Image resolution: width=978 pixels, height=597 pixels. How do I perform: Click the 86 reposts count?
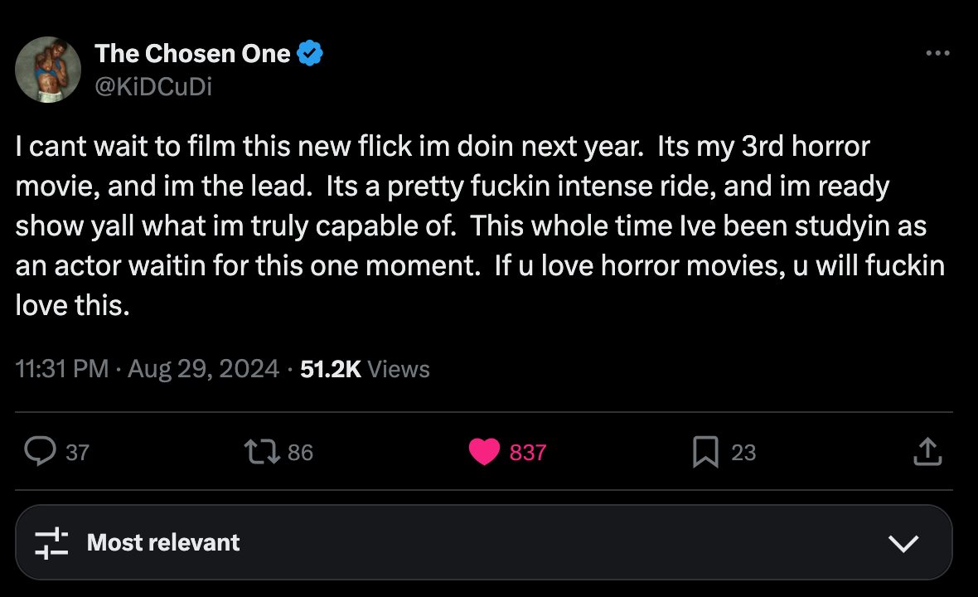point(300,452)
